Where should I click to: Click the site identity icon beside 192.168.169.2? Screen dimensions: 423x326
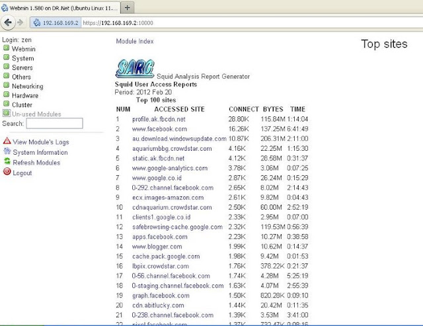click(37, 22)
